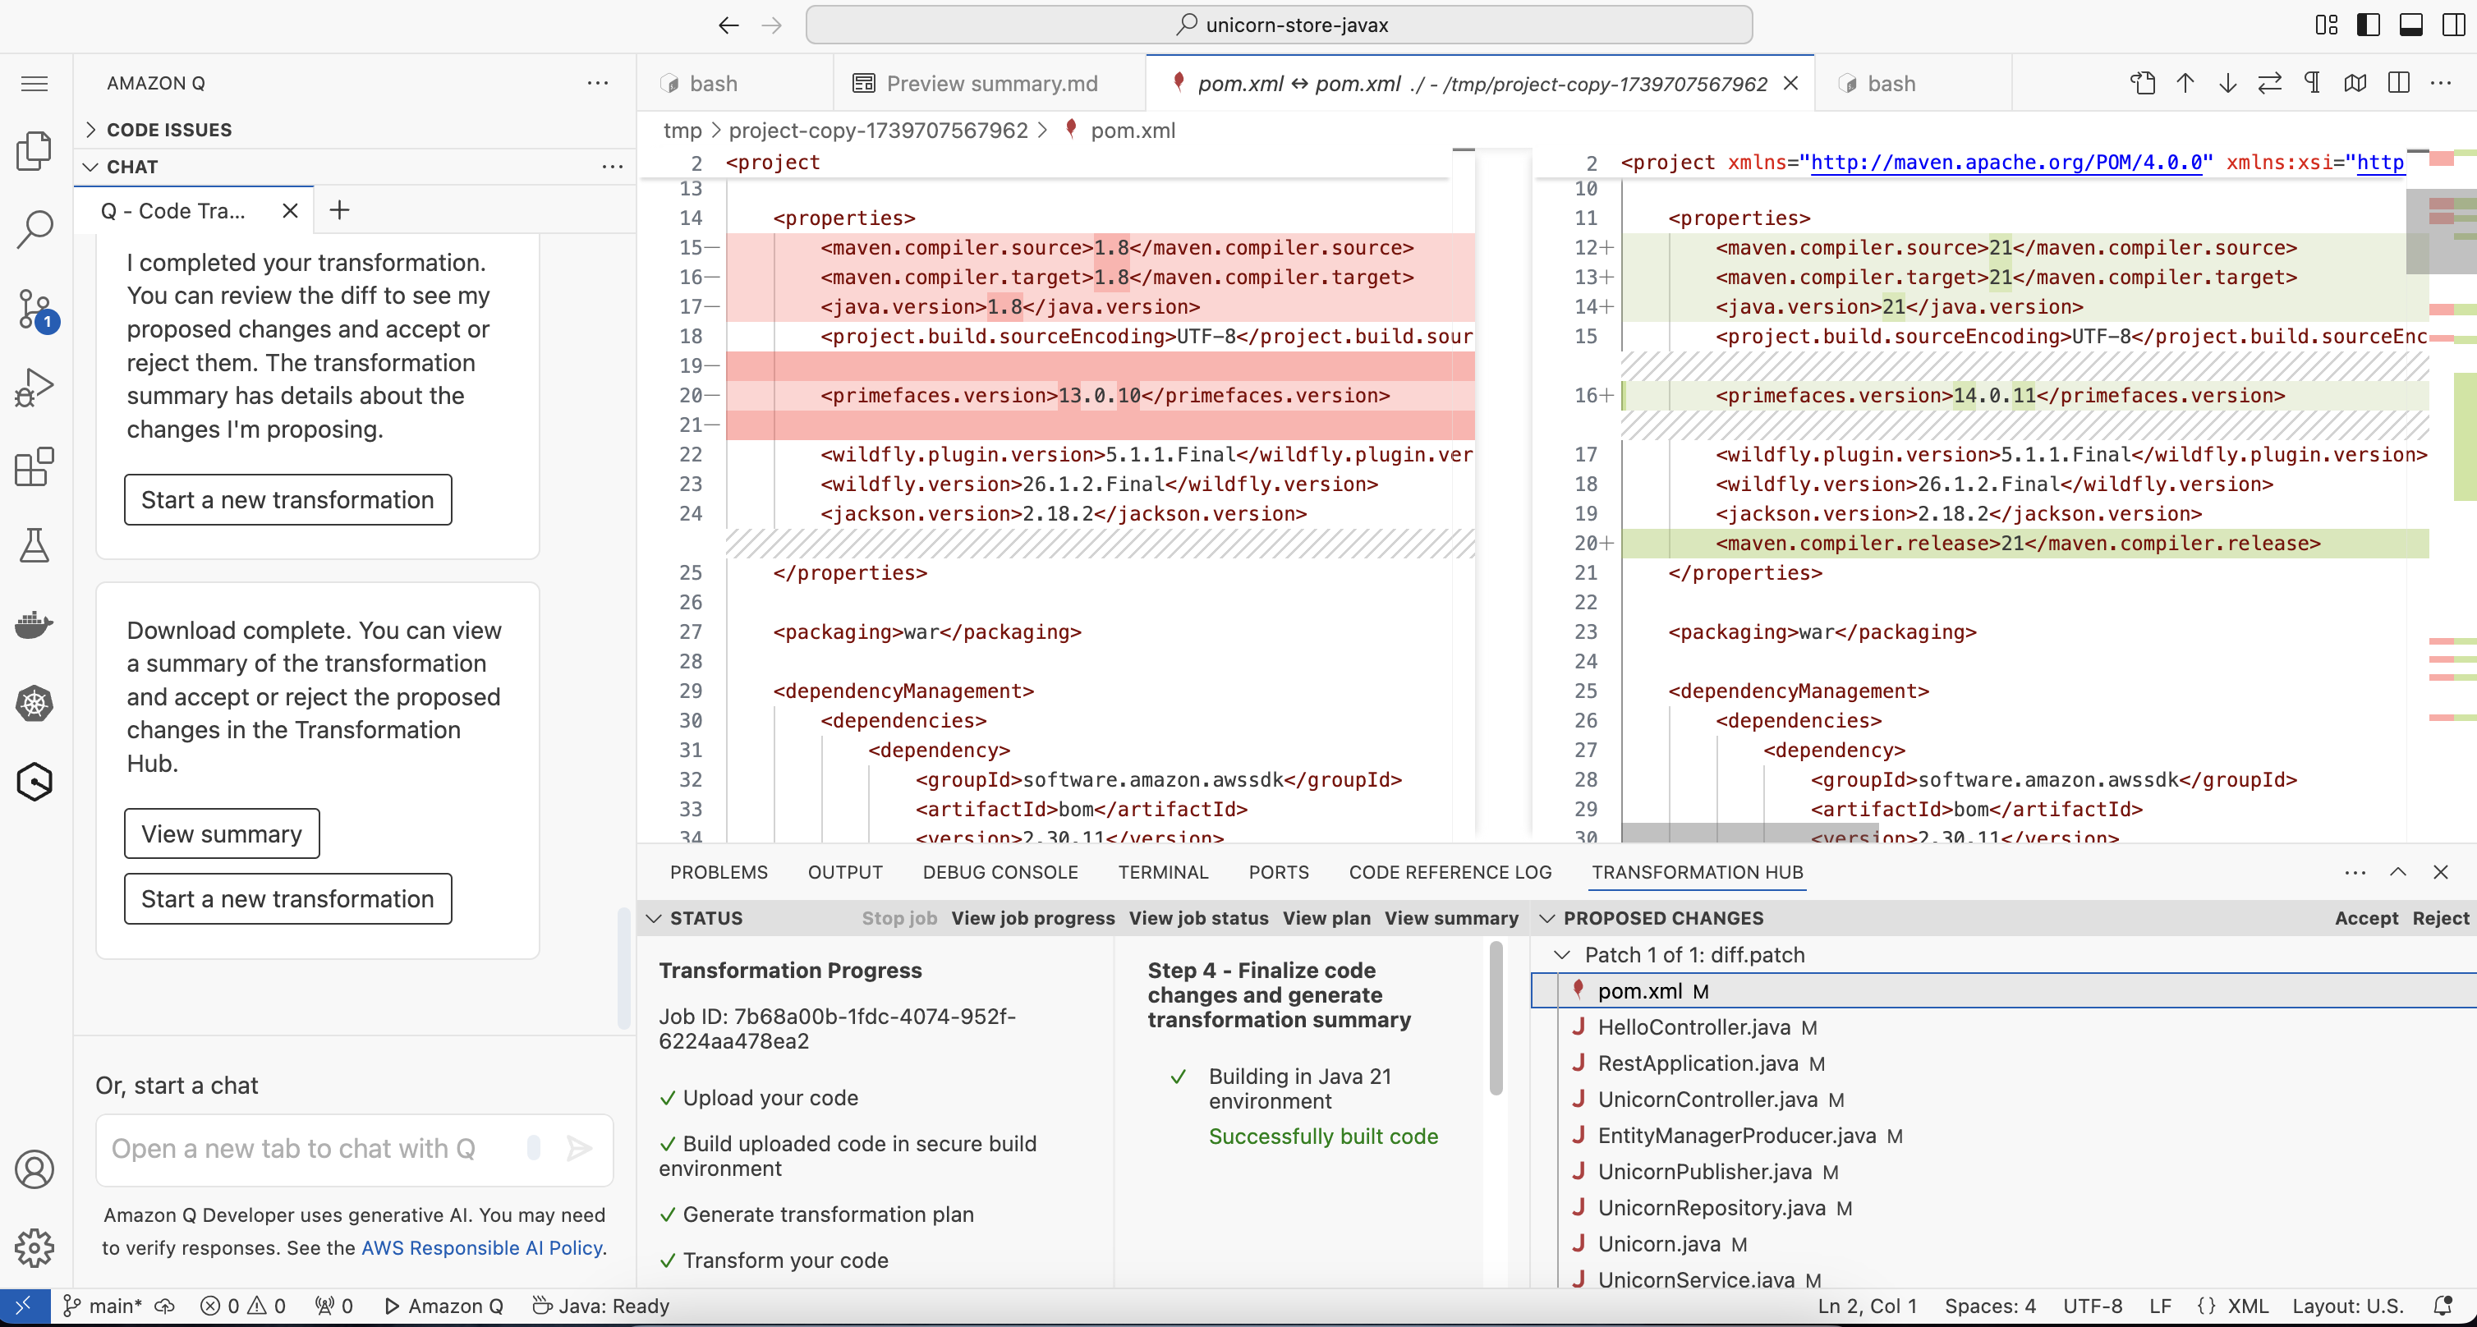
Task: Open the Explorer view in activity bar
Action: click(x=34, y=151)
